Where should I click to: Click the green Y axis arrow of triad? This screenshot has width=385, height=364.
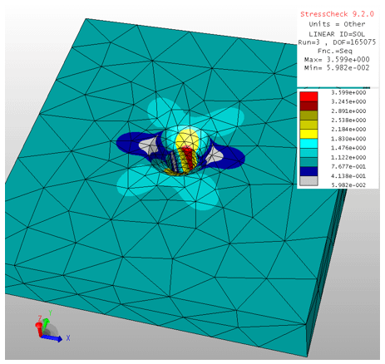(x=47, y=325)
